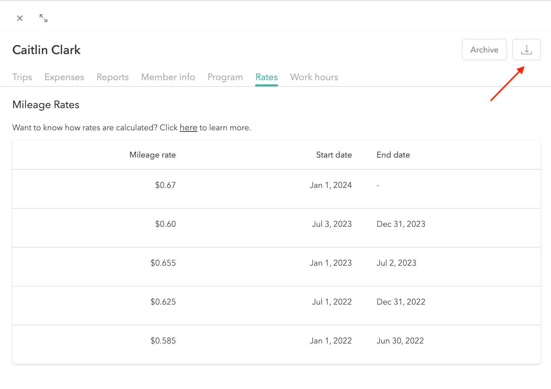Open the Work hours tab
This screenshot has height=389, width=551.
(x=314, y=77)
